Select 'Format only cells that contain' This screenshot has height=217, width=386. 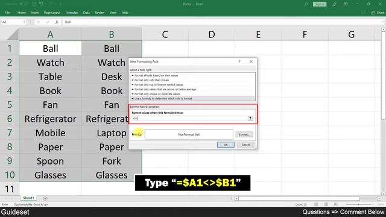[x=192, y=80]
